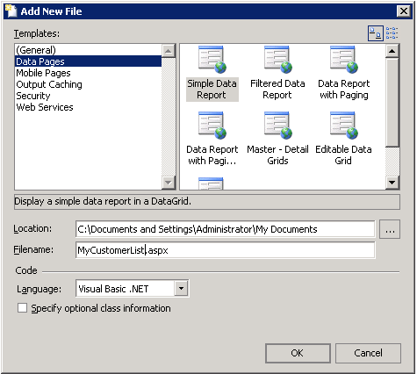Select the (General) template category
This screenshot has height=374, width=417.
coord(88,50)
